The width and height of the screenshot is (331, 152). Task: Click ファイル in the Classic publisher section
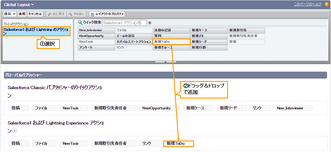tap(44, 108)
